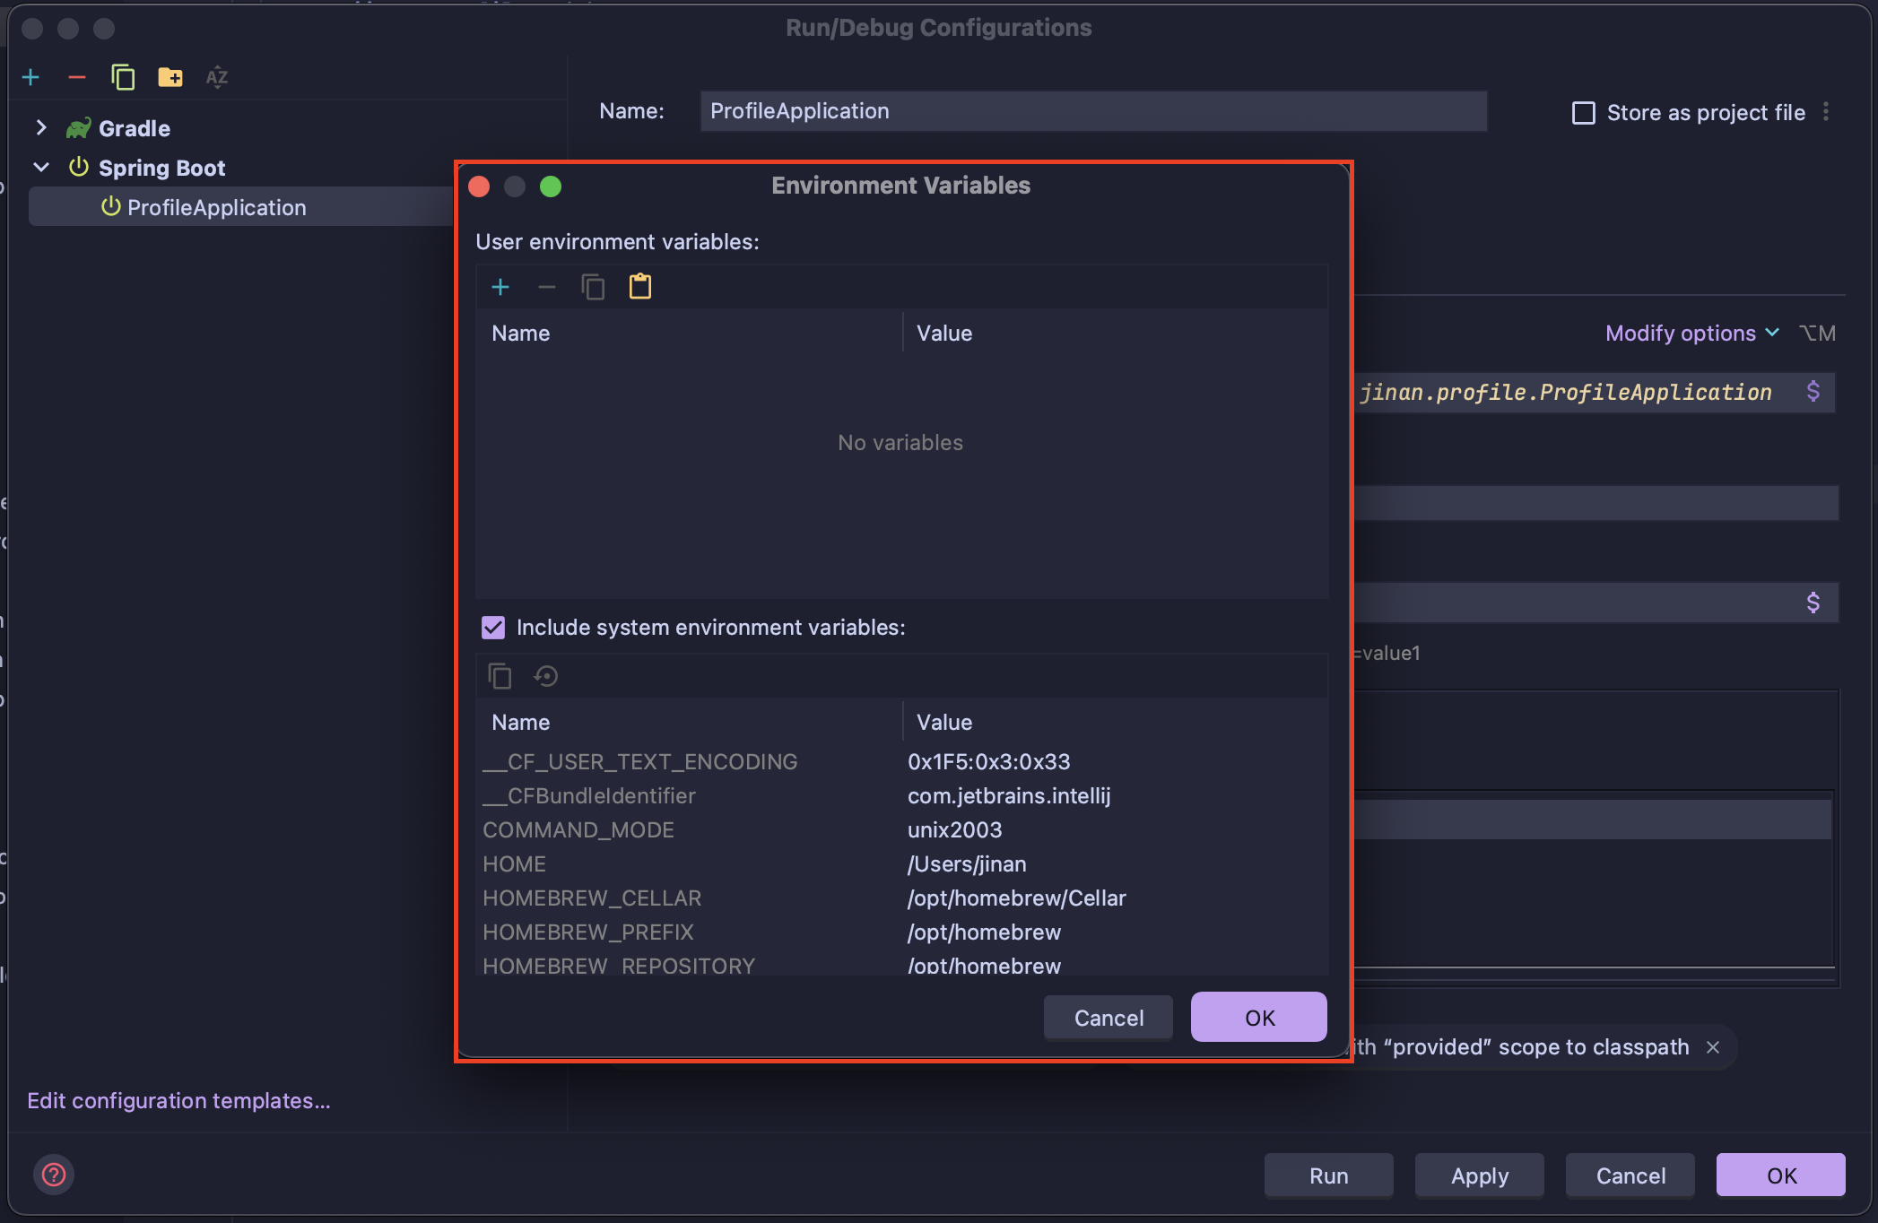This screenshot has width=1878, height=1223.
Task: Sort configurations alphabetically with AZ icon
Action: pos(216,77)
